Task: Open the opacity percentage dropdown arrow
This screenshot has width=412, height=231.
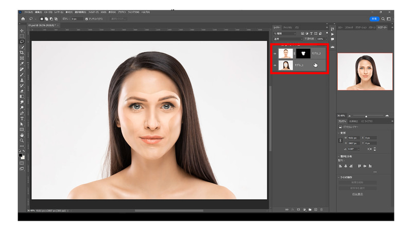Action: coord(327,39)
